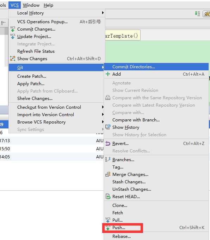Open the Window menu
The width and height of the screenshot is (210, 240).
click(x=31, y=5)
